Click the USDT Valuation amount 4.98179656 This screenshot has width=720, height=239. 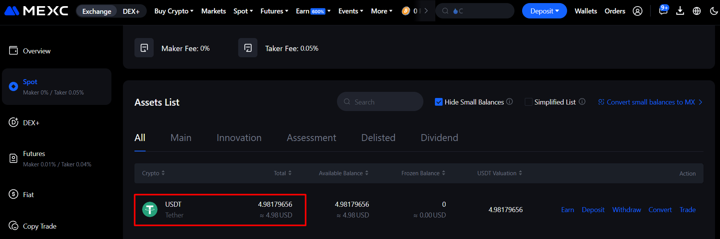click(x=506, y=210)
